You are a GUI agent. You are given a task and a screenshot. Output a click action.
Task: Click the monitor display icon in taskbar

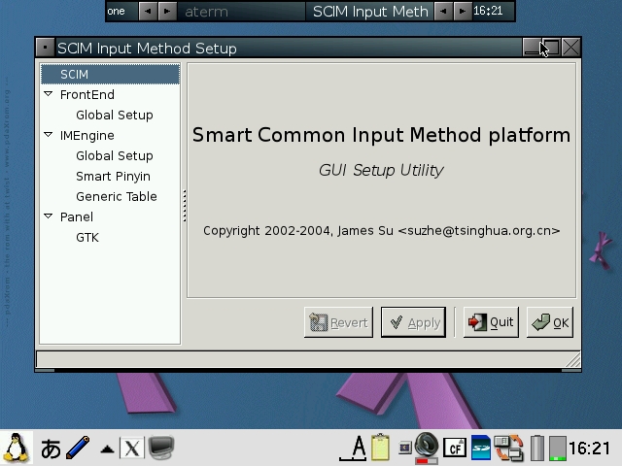click(160, 448)
